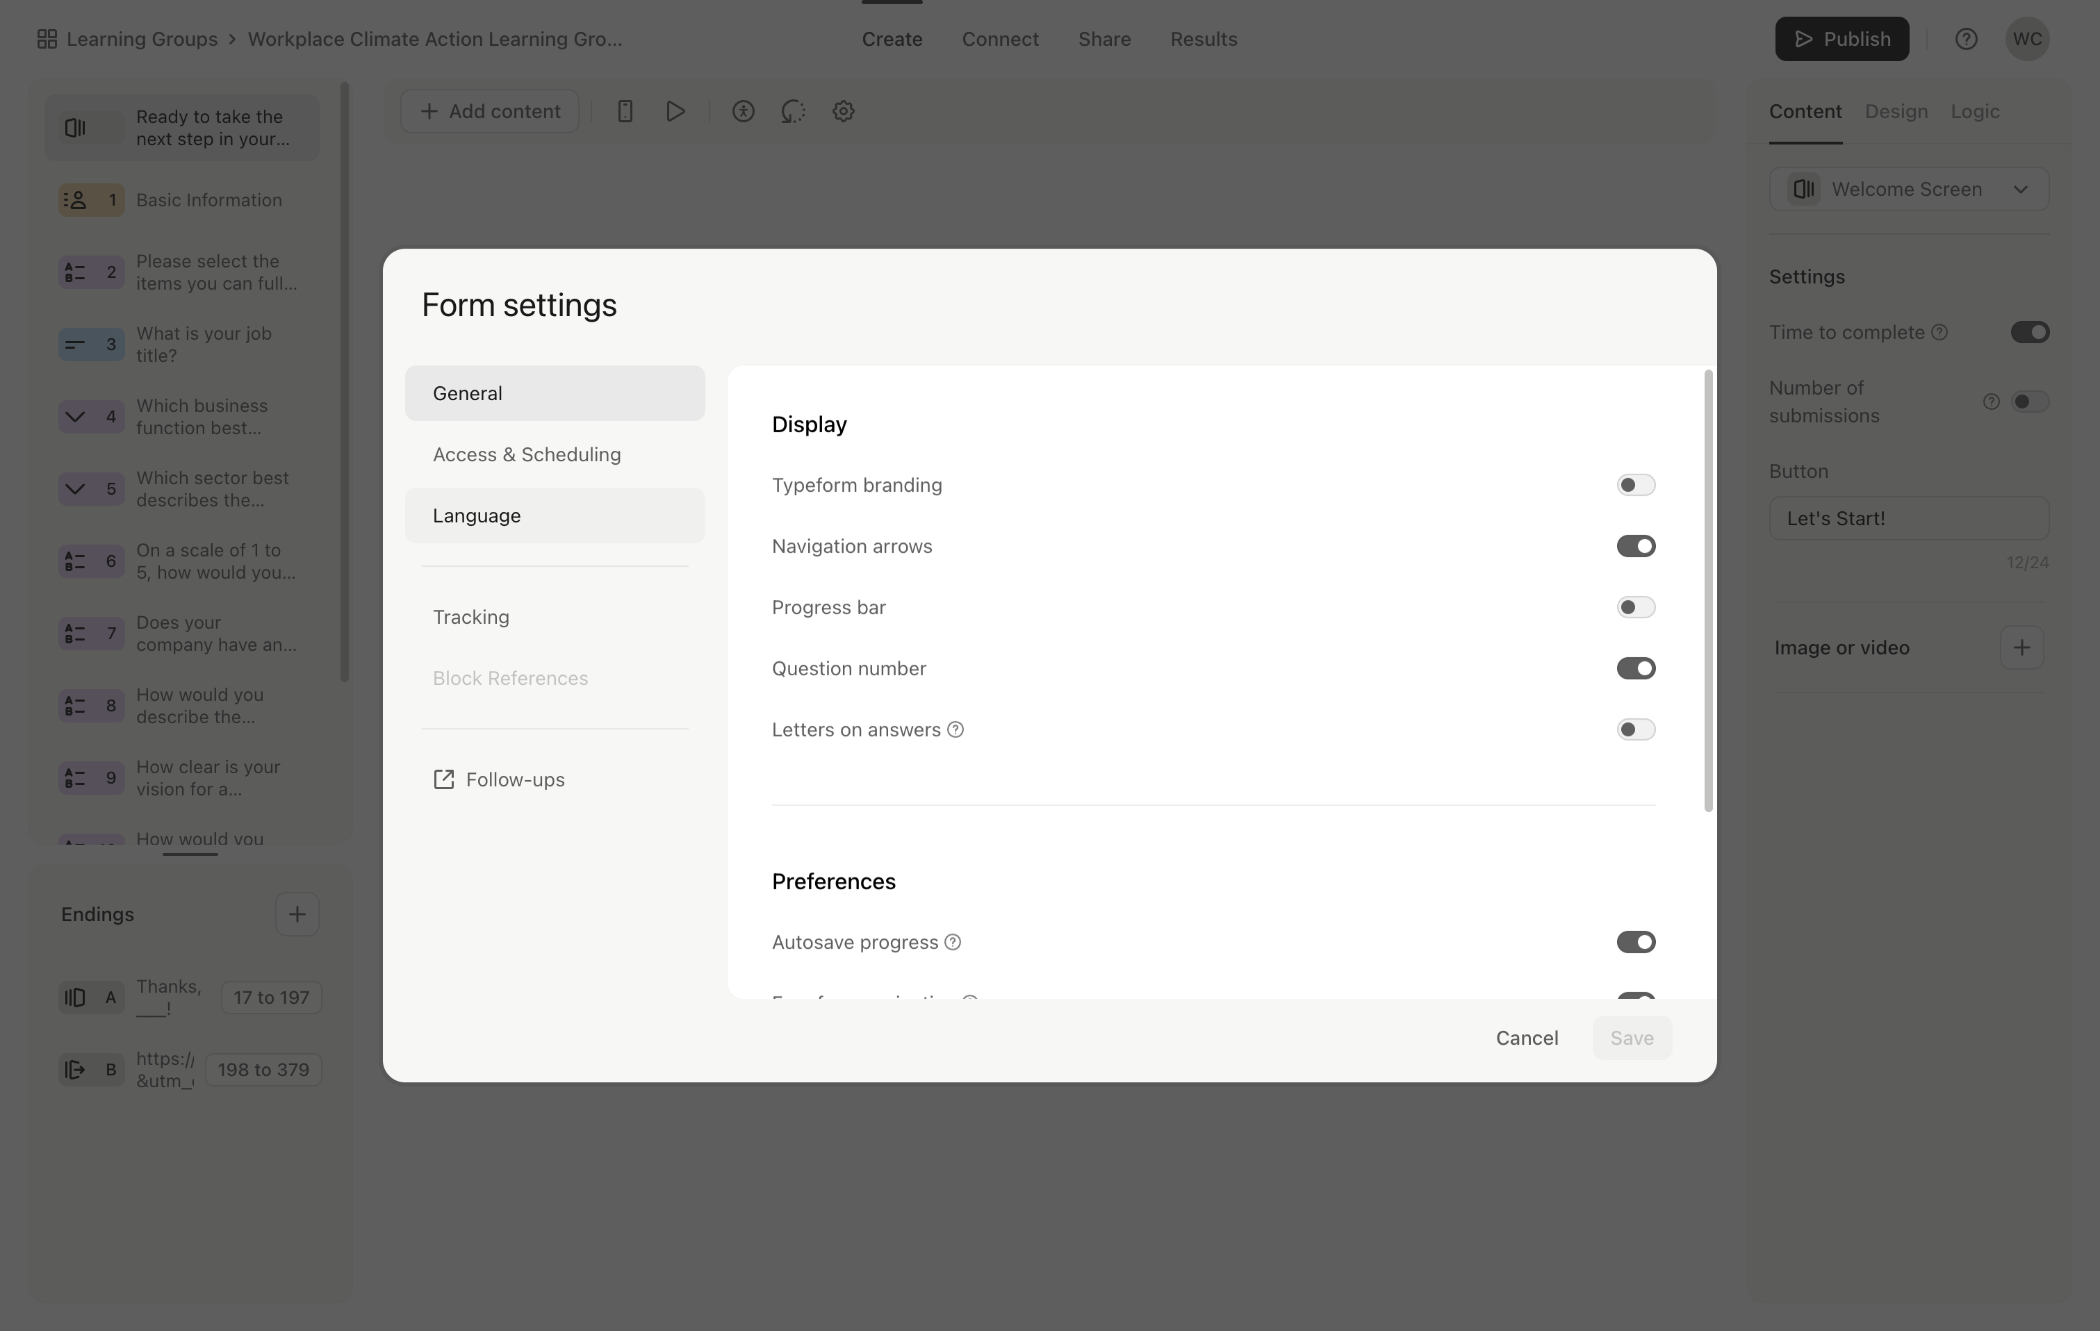Select question 7 Does your company
Screen dimensions: 2100x1331
[181, 634]
